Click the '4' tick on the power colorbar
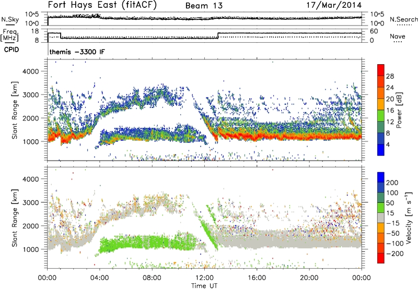This screenshot has height=289, width=418. click(x=388, y=144)
